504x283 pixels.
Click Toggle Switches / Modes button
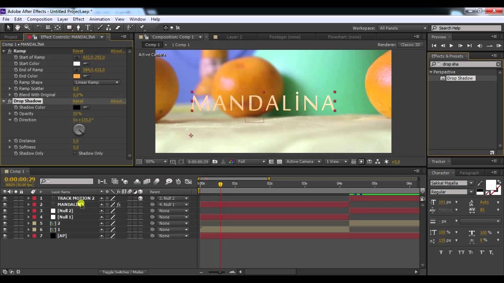pyautogui.click(x=123, y=272)
